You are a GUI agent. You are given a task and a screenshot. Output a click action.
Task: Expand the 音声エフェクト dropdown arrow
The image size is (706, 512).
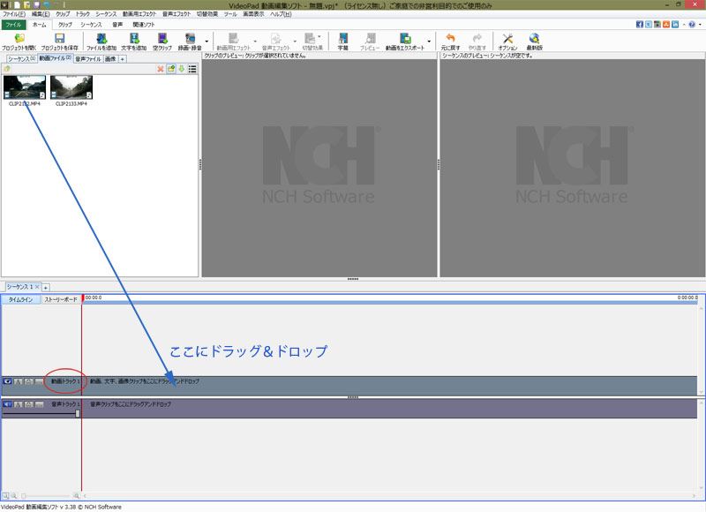(295, 41)
